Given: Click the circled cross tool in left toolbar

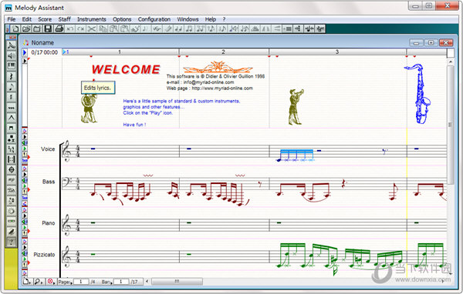Looking at the screenshot, I should (x=12, y=169).
